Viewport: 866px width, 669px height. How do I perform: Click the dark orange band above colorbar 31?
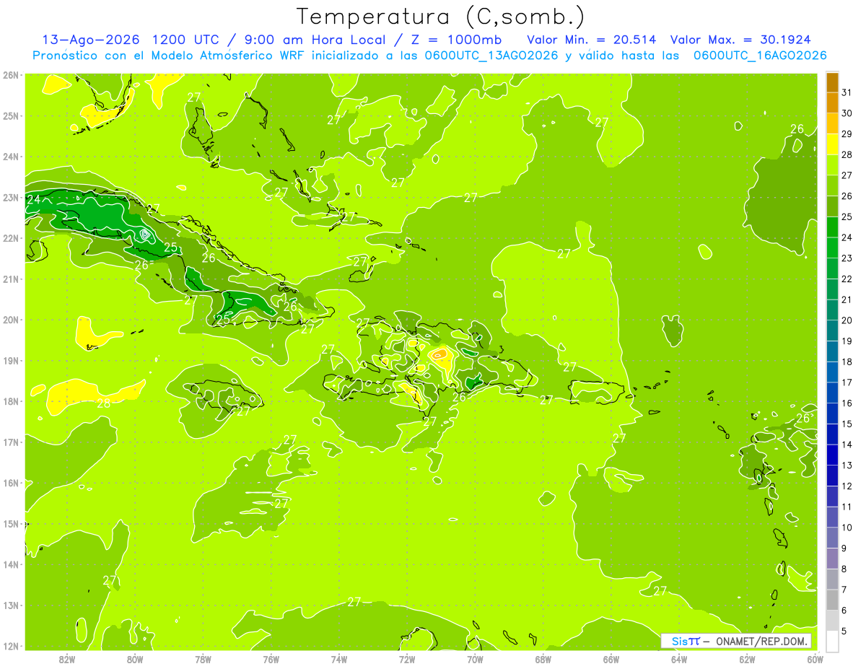click(832, 83)
